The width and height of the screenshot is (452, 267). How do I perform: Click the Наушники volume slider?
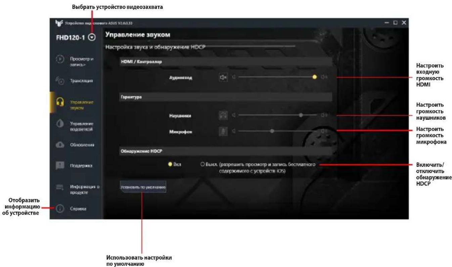pos(278,115)
